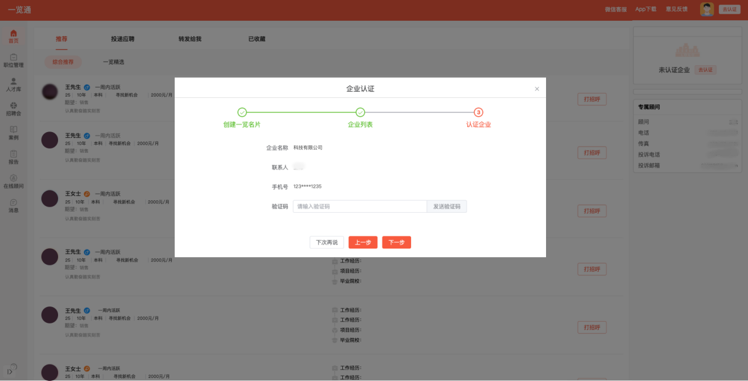Click 发送验证码 button
The image size is (748, 381).
coord(447,206)
